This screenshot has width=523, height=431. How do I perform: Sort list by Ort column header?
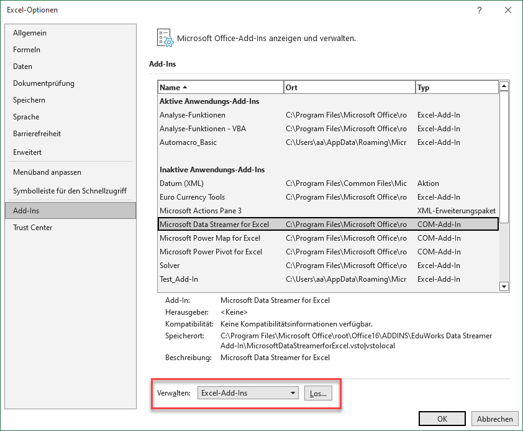(x=350, y=88)
